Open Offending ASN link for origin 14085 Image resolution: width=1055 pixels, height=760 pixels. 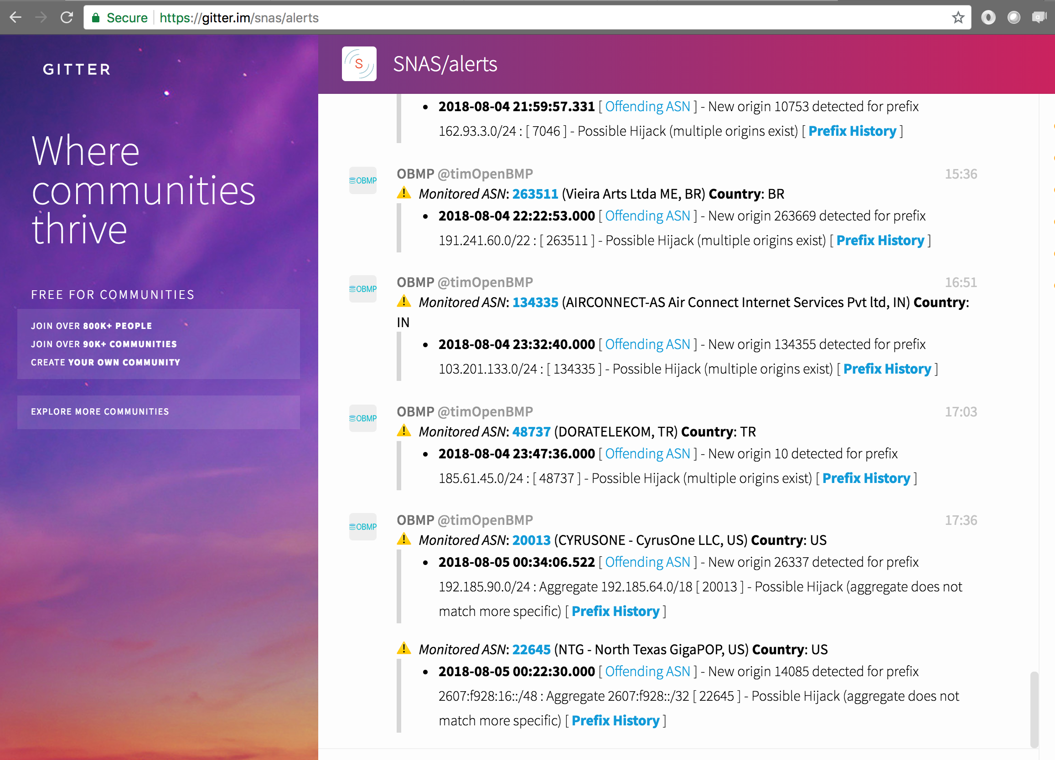[x=647, y=672]
